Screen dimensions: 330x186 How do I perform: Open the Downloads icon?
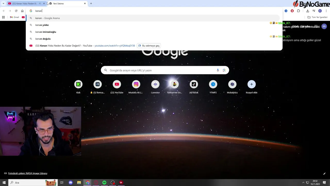(x=308, y=11)
